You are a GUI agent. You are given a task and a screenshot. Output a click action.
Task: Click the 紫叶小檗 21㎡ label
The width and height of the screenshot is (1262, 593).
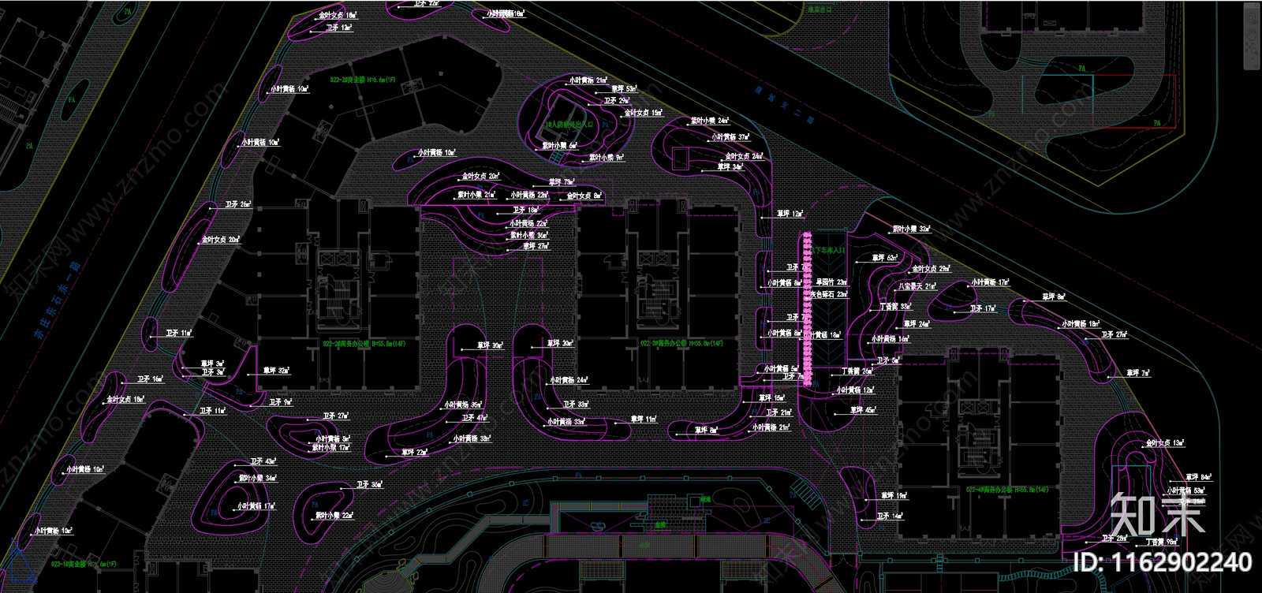point(477,194)
